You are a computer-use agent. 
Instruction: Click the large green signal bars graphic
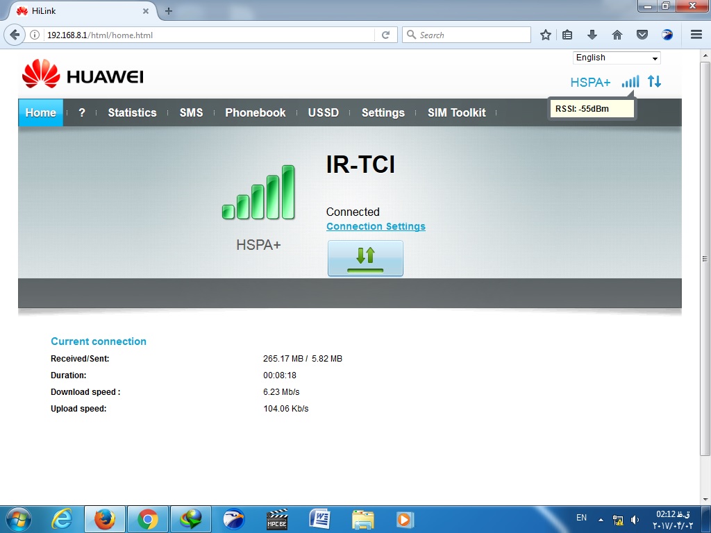click(x=258, y=193)
